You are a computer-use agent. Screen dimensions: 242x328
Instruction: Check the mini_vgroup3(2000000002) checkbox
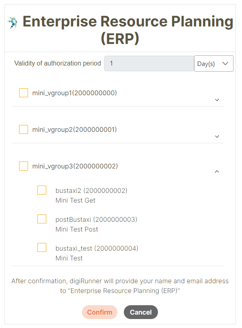24,166
